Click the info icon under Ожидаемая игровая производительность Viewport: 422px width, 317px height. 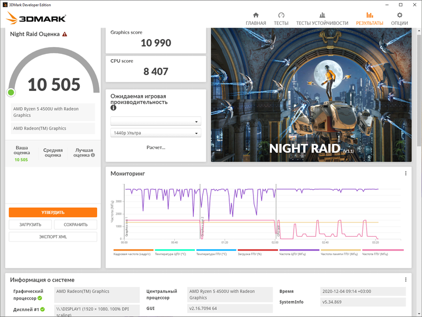tap(114, 108)
